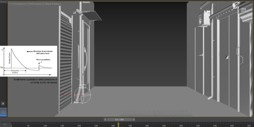Step to the next frame with right arrow

click(133, 120)
